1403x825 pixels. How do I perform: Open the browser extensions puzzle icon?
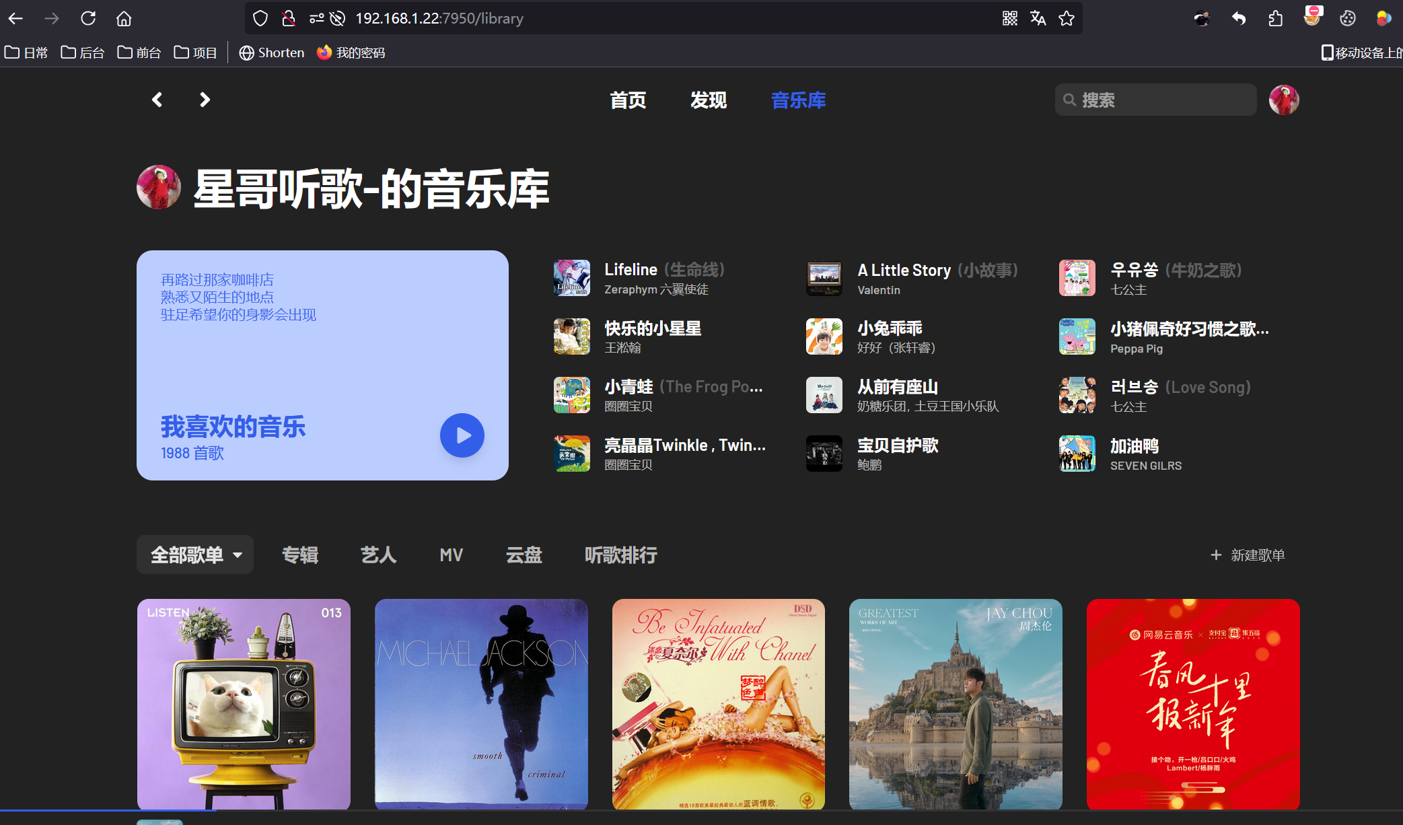click(1275, 18)
